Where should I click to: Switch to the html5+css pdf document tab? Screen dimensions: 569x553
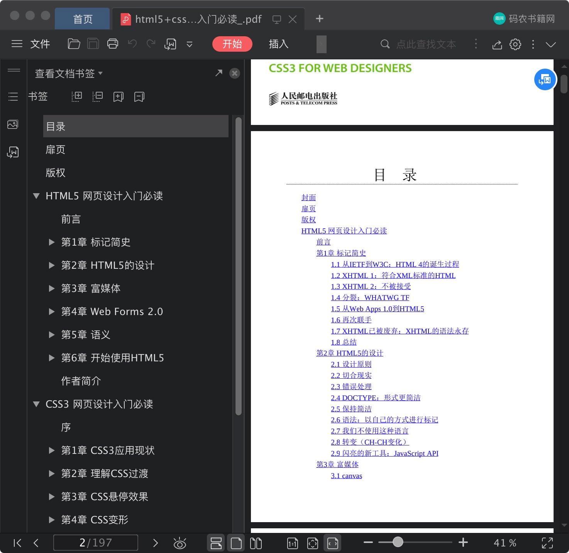[198, 19]
